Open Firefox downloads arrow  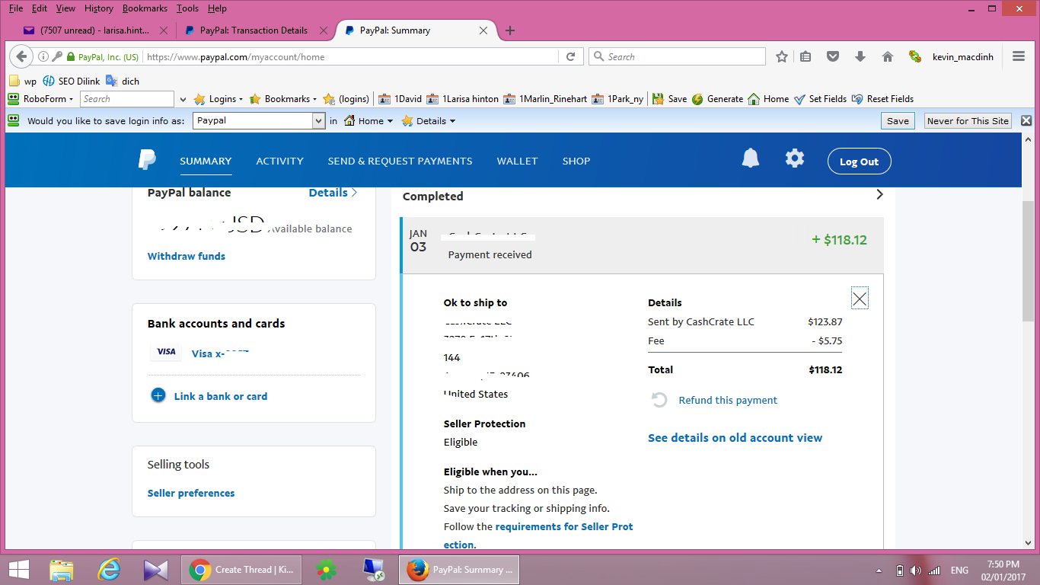[860, 56]
